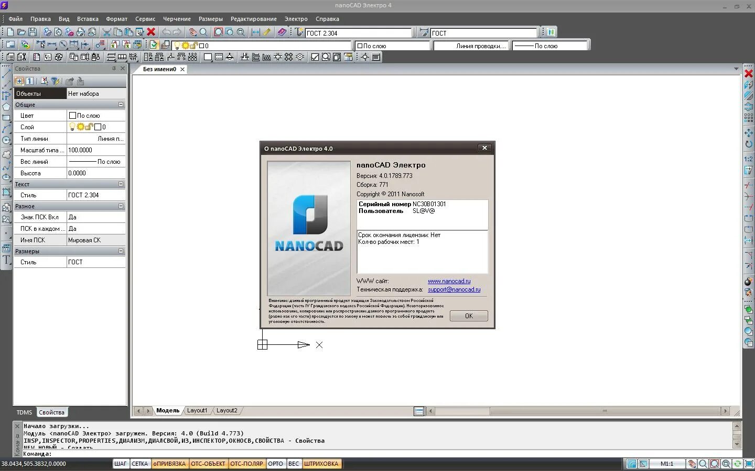Collapse the Текст properties section
755x471 pixels.
[x=121, y=184]
